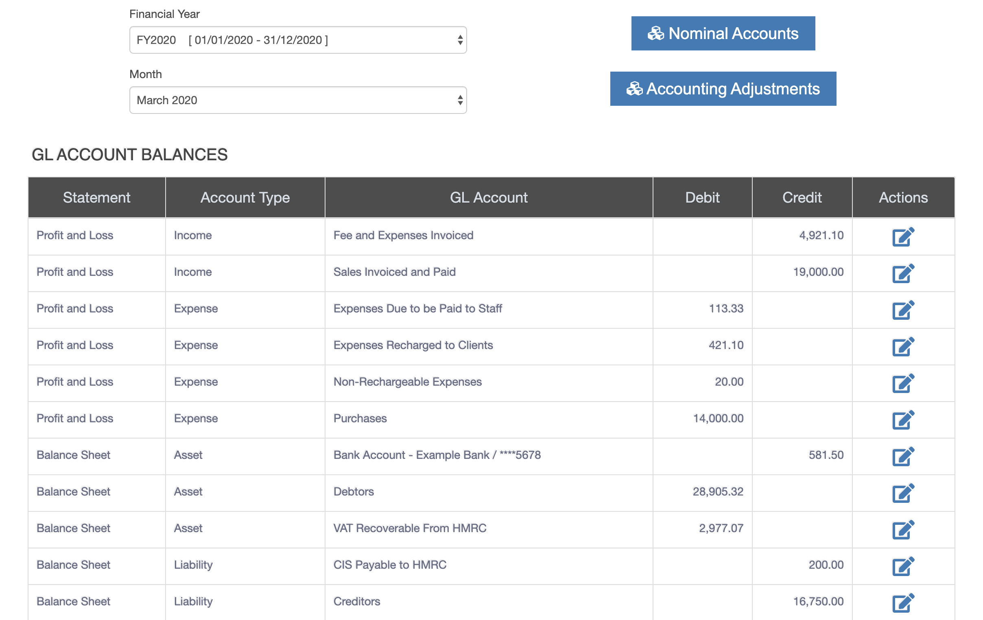983x620 pixels.
Task: Click edit icon for CIS Payable to HMRC
Action: 902,566
